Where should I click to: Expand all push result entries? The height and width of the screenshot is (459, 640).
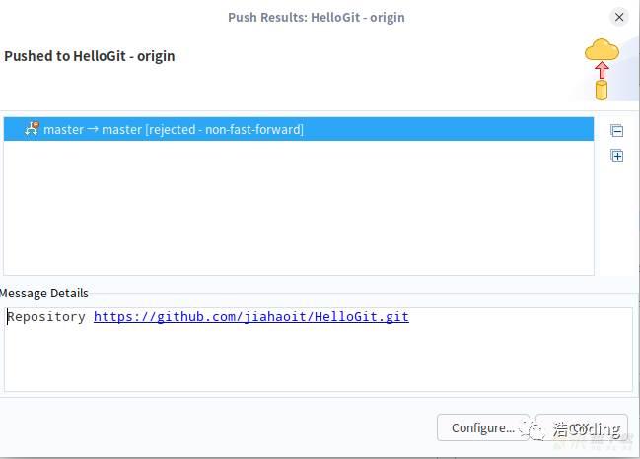616,156
